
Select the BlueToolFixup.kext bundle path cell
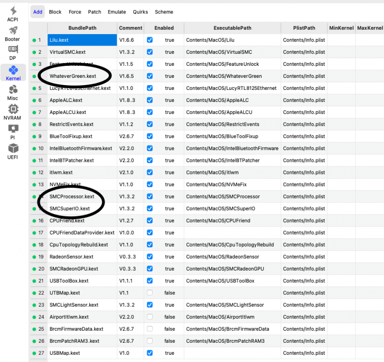click(82, 136)
